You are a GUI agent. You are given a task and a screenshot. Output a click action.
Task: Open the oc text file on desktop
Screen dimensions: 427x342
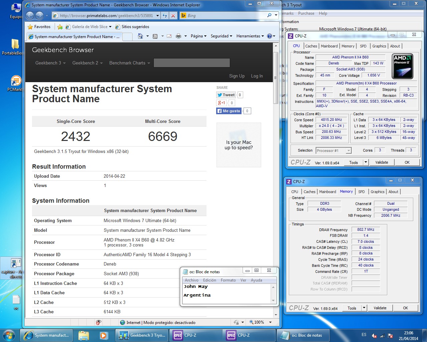point(16,302)
